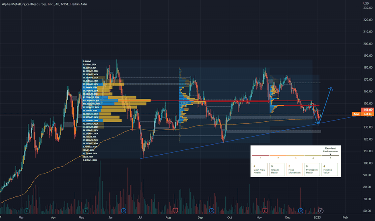Open the red earnings E marker near Nov
The height and width of the screenshot is (221, 375).
pyautogui.click(x=265, y=211)
